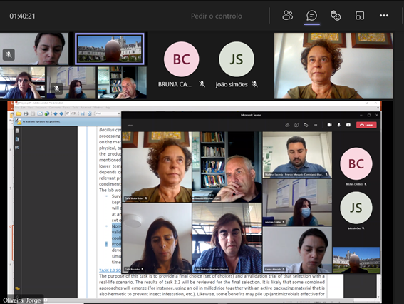The image size is (404, 304).
Task: Click the Open folder icon in Acrobat toolbar
Action: click(x=19, y=113)
